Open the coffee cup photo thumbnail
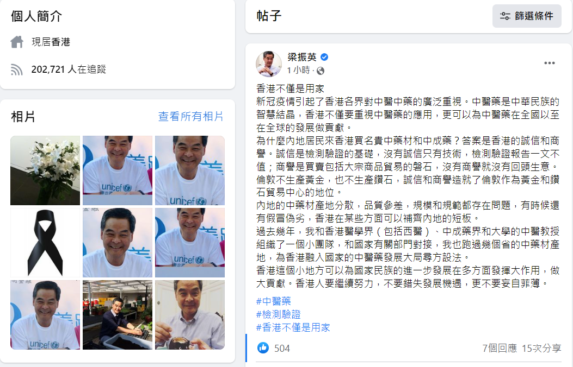Image resolution: width=573 pixels, height=367 pixels. (190, 315)
